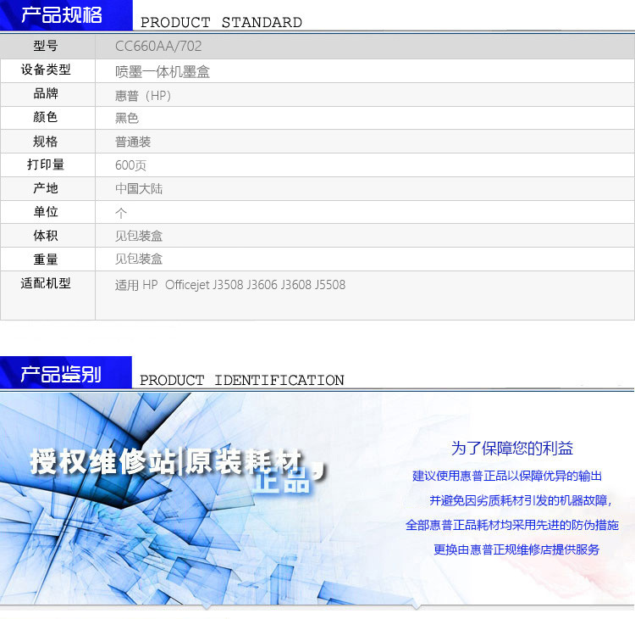
Task: Select the 型号 label cell
Action: tap(47, 47)
